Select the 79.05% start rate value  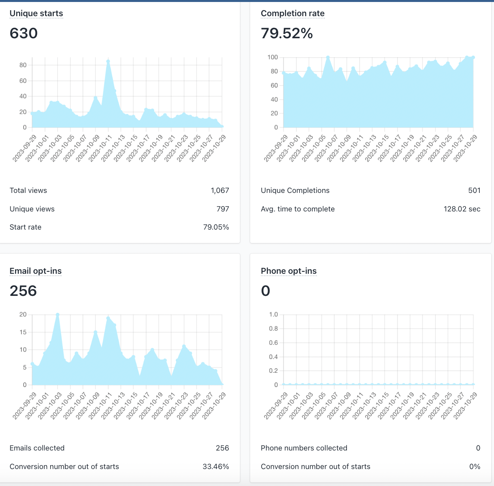[216, 227]
